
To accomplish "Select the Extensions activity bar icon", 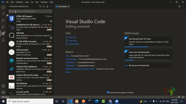I will pos(3,34).
